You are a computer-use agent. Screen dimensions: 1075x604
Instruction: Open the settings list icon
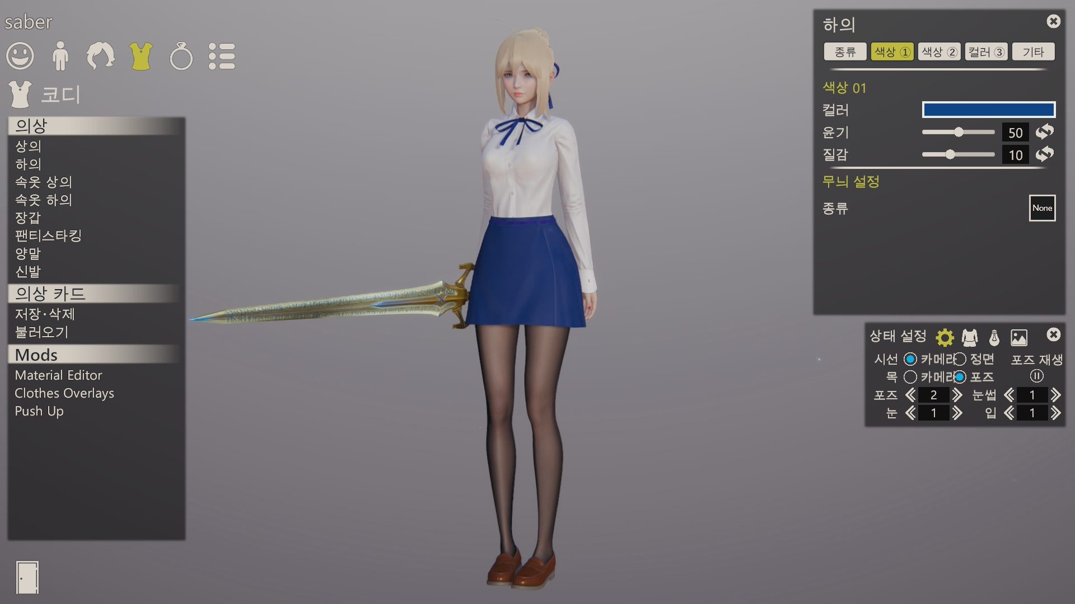coord(222,56)
